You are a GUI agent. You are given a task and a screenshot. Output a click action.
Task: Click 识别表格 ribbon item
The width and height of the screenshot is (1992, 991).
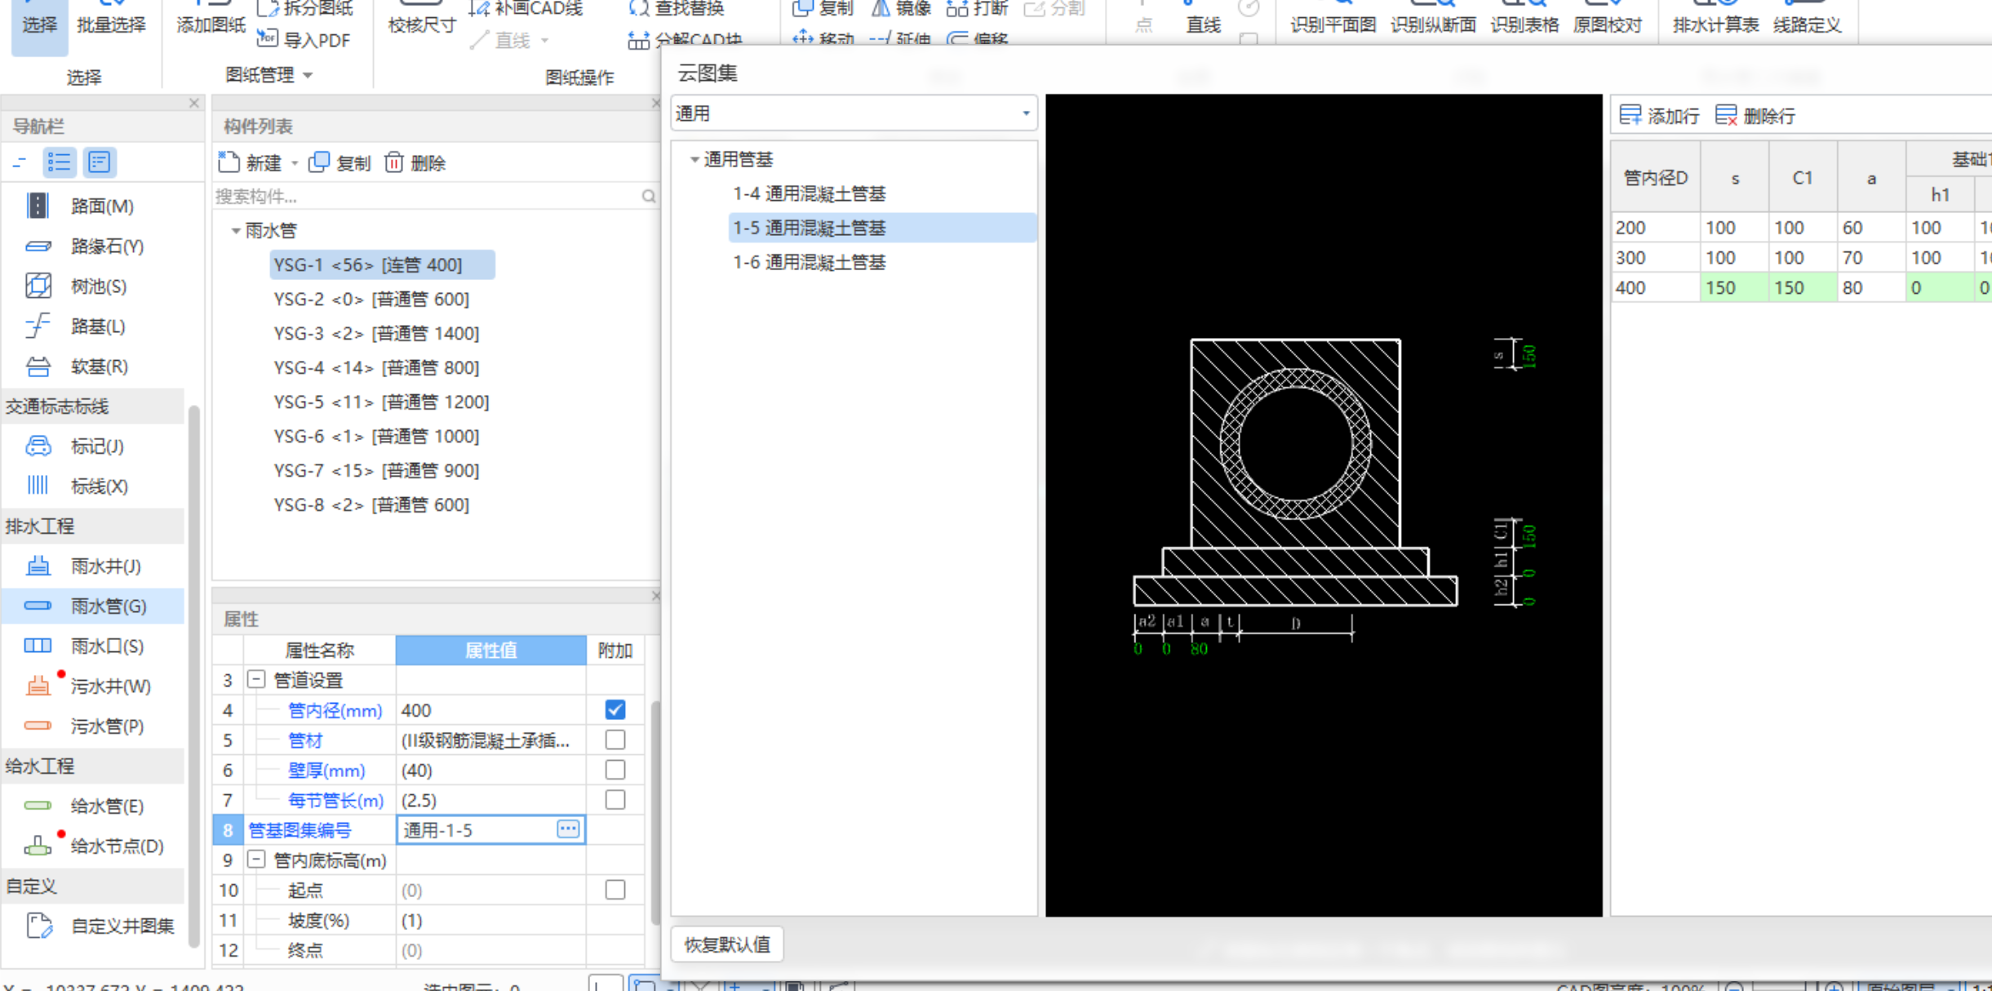coord(1524,18)
